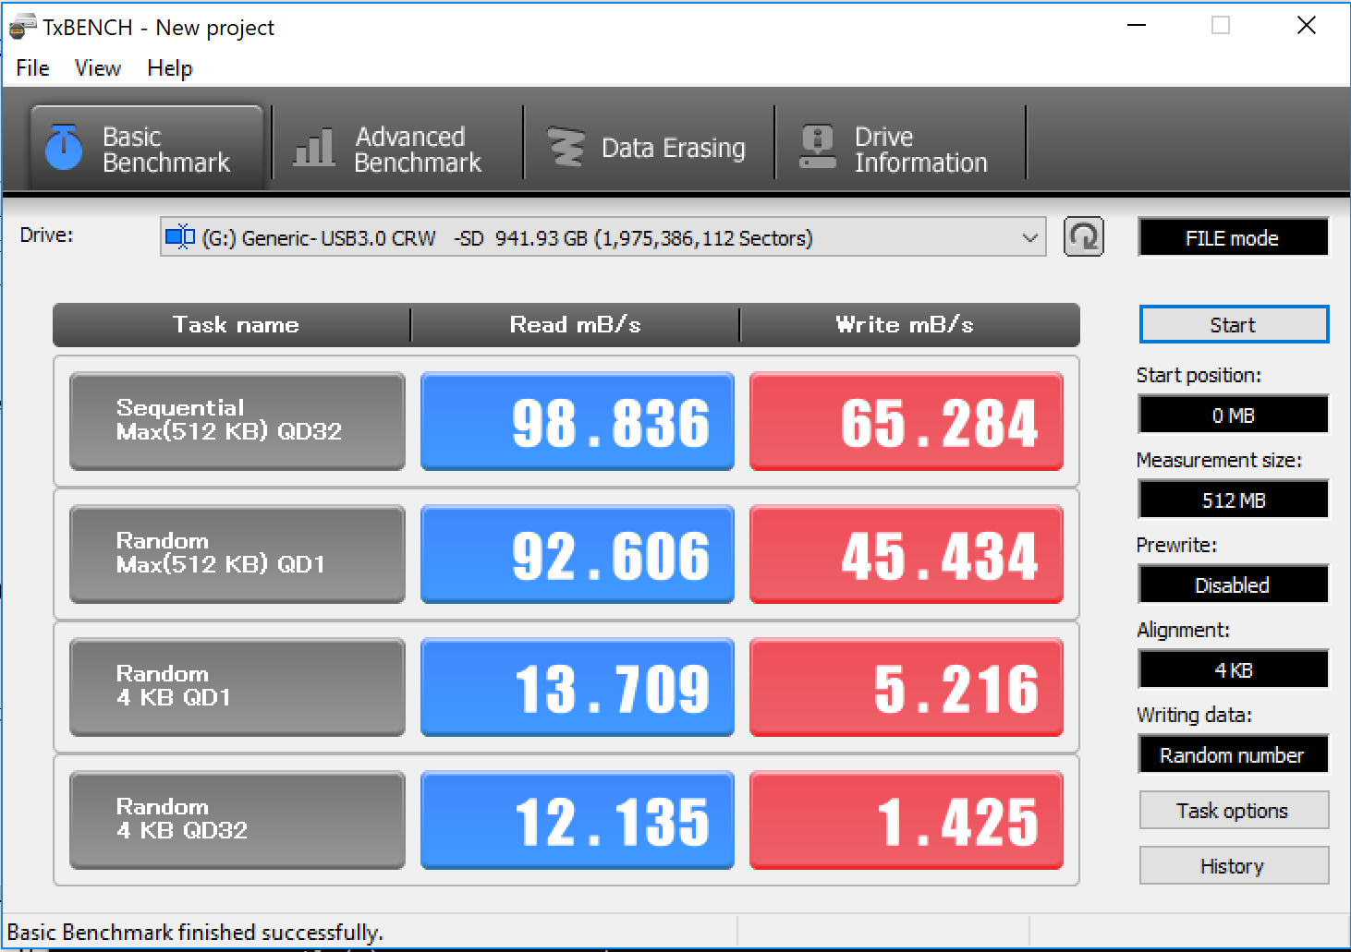Viewport: 1351px width, 952px height.
Task: Open the Help menu
Action: [170, 68]
